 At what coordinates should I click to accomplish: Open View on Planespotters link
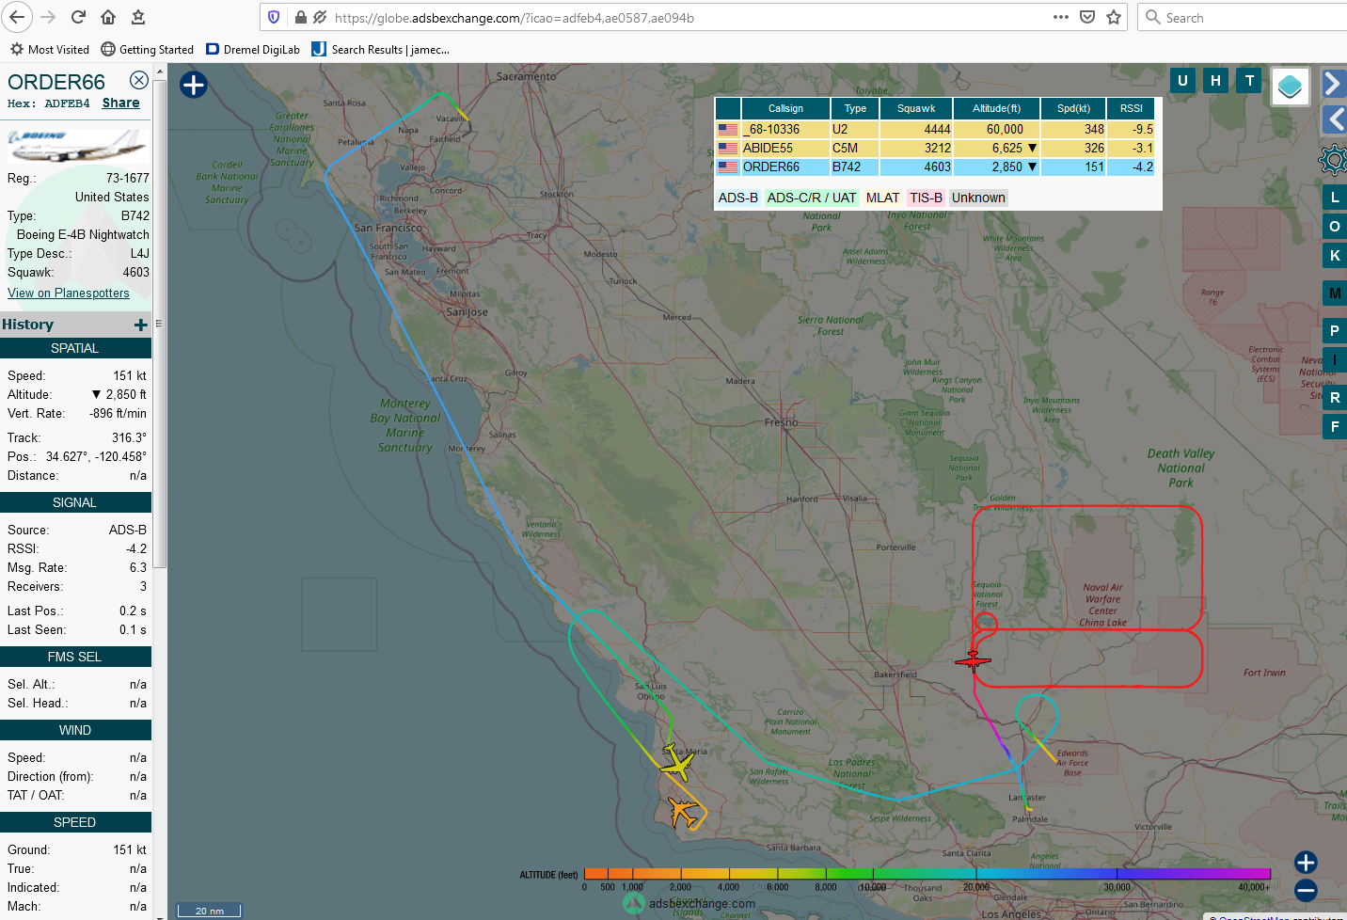click(69, 293)
